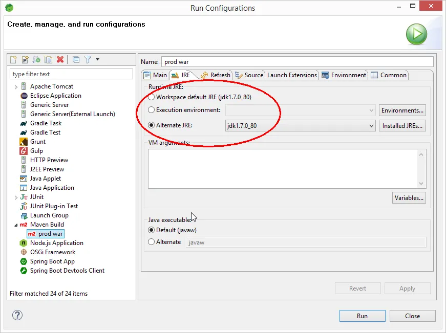The width and height of the screenshot is (446, 333).
Task: Select Gradle Task elephant icon
Action: tap(24, 123)
